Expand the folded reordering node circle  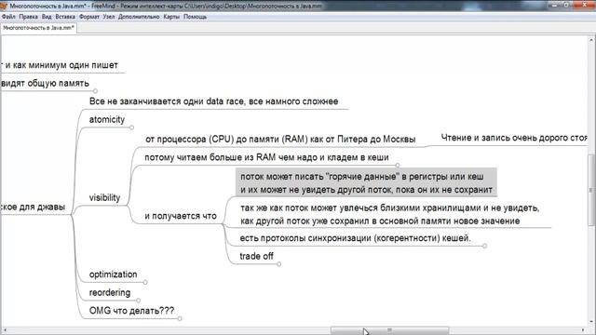138,301
